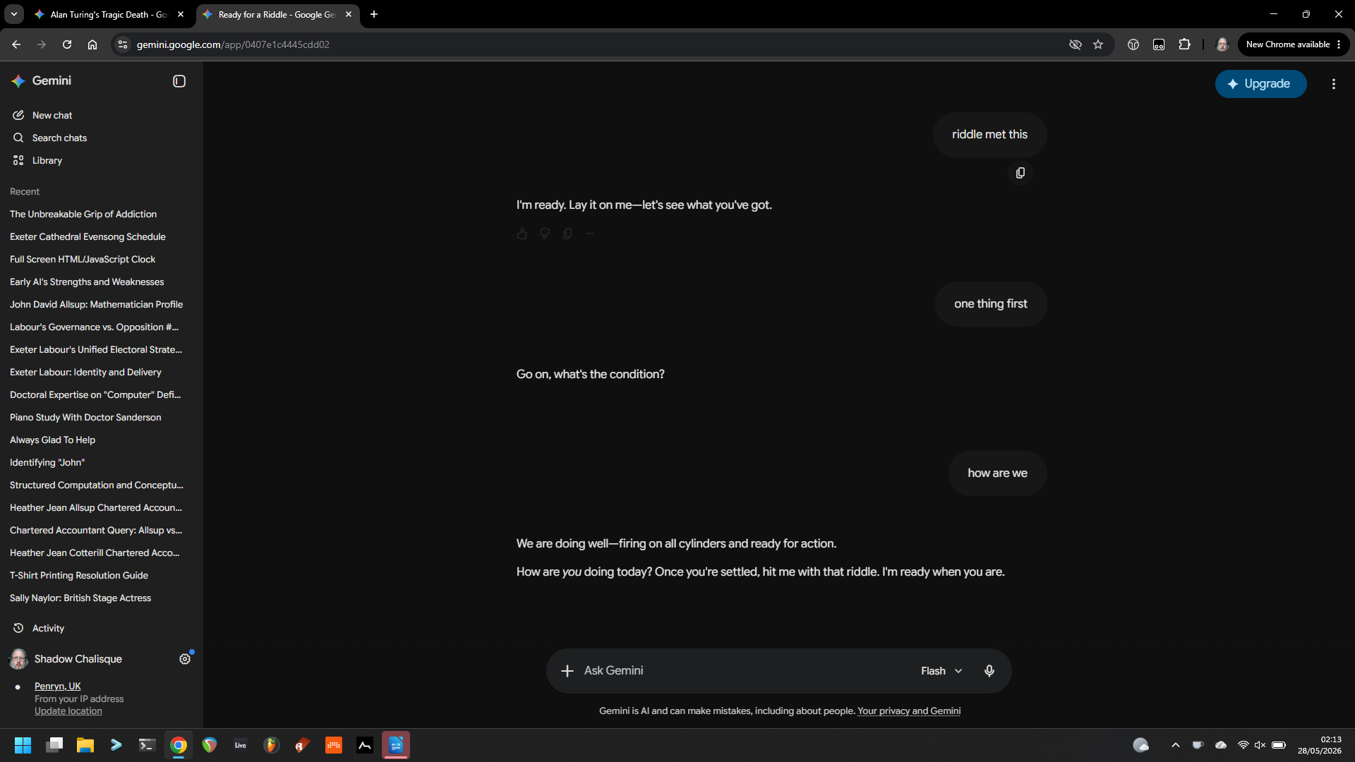Viewport: 1355px width, 762px height.
Task: Collapse the Gemini sidebar panel icon
Action: point(179,81)
